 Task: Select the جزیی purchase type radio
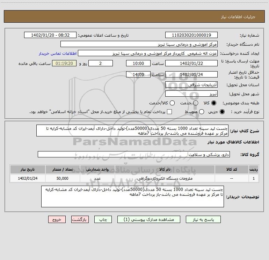click(x=222, y=112)
